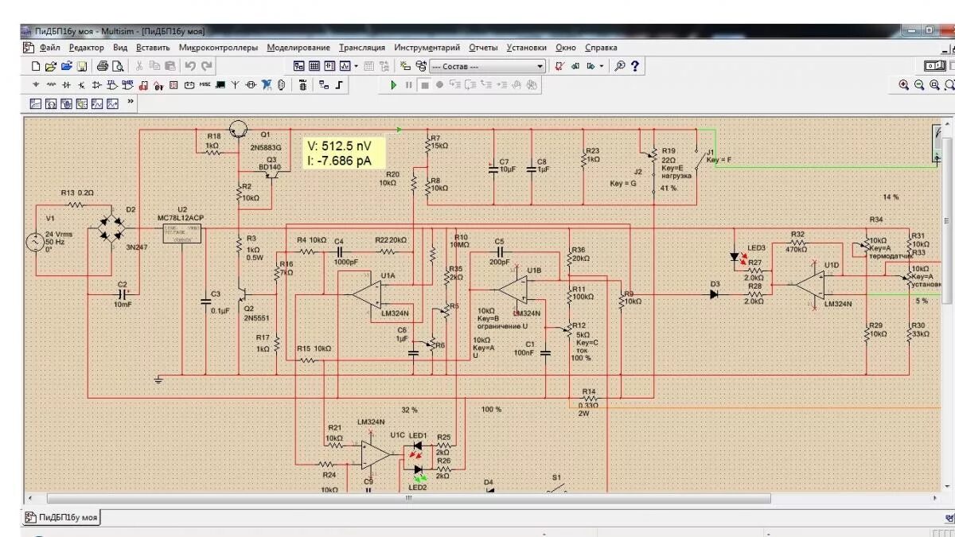Open the Установки menu
Viewport: 955px width, 537px height.
pyautogui.click(x=527, y=48)
